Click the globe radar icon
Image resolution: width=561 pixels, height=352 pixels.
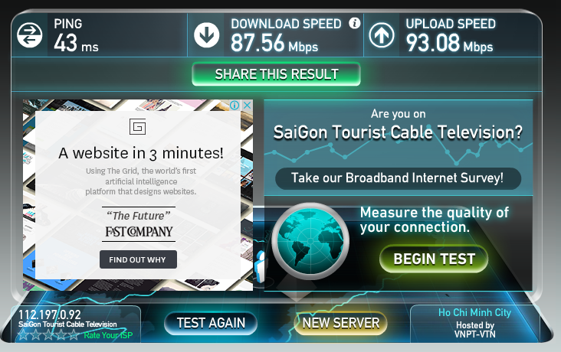[310, 241]
